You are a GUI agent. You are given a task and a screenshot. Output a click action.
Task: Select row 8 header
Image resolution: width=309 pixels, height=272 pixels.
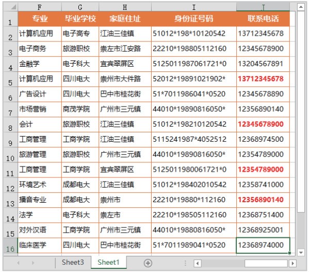point(10,125)
